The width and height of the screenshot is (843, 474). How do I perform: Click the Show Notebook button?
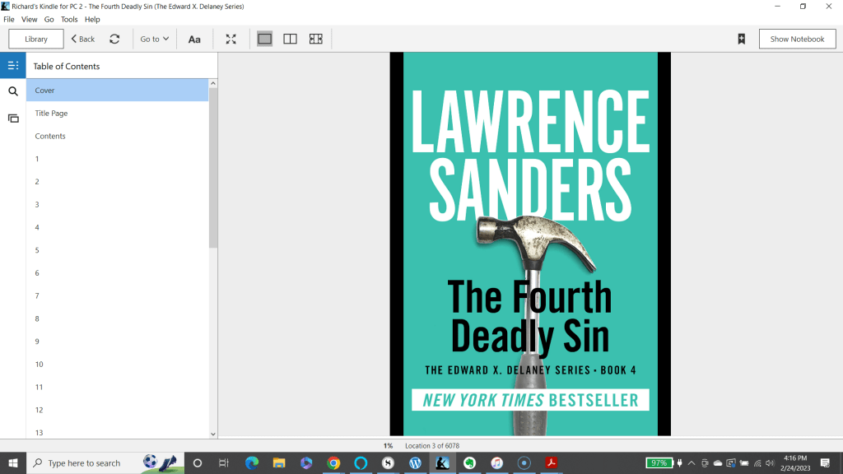pyautogui.click(x=797, y=39)
